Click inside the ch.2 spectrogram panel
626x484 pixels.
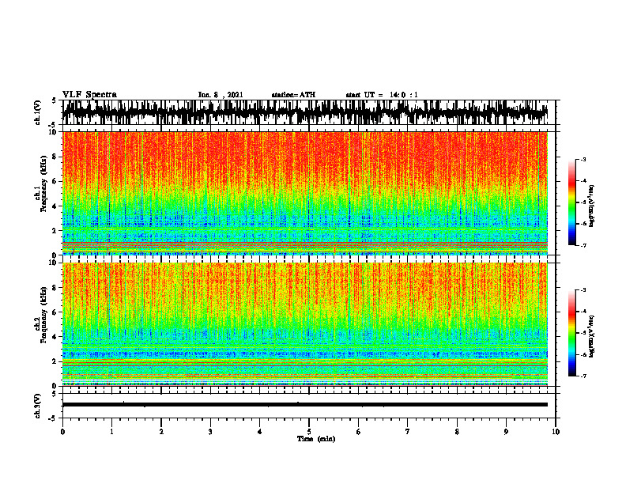(x=305, y=324)
